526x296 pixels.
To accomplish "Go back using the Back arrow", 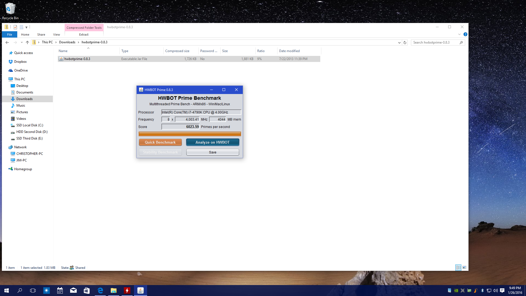I will pyautogui.click(x=7, y=42).
